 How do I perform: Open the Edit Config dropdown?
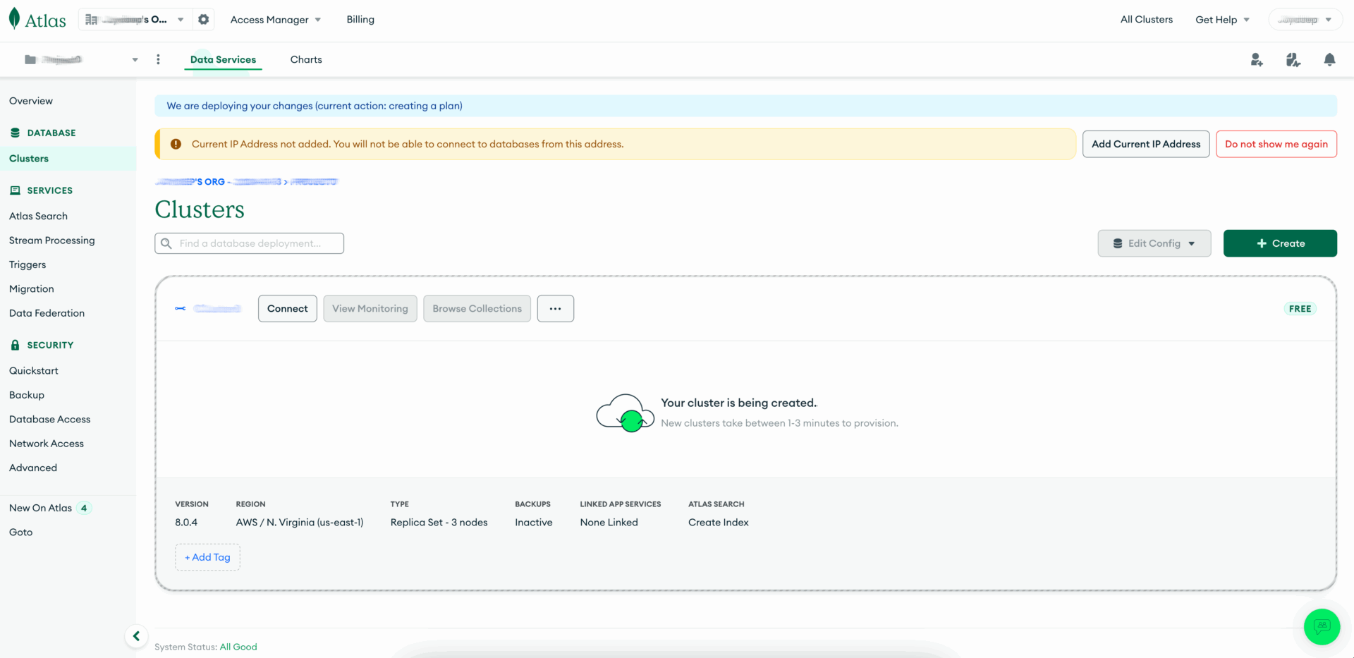(x=1154, y=243)
